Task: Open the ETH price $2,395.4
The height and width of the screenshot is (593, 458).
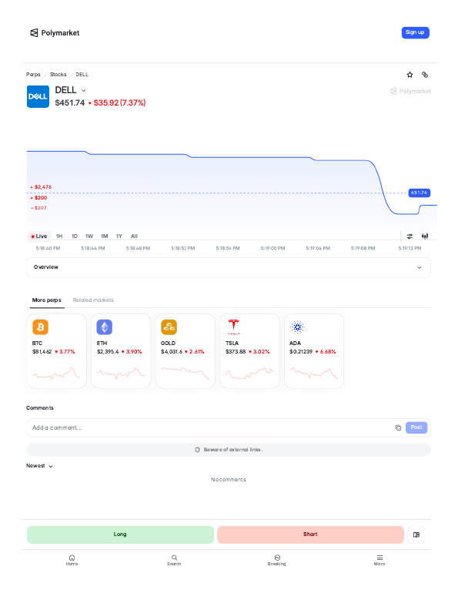Action: [108, 352]
